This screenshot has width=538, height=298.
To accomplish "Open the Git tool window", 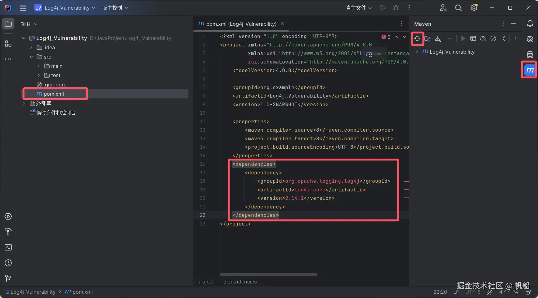I will pos(8,278).
